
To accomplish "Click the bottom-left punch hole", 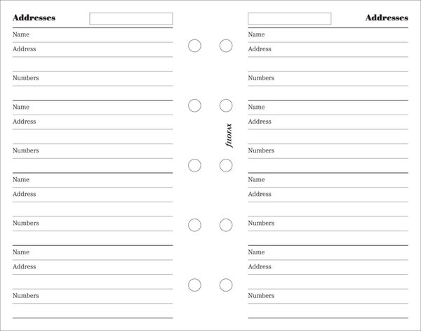I will point(194,285).
